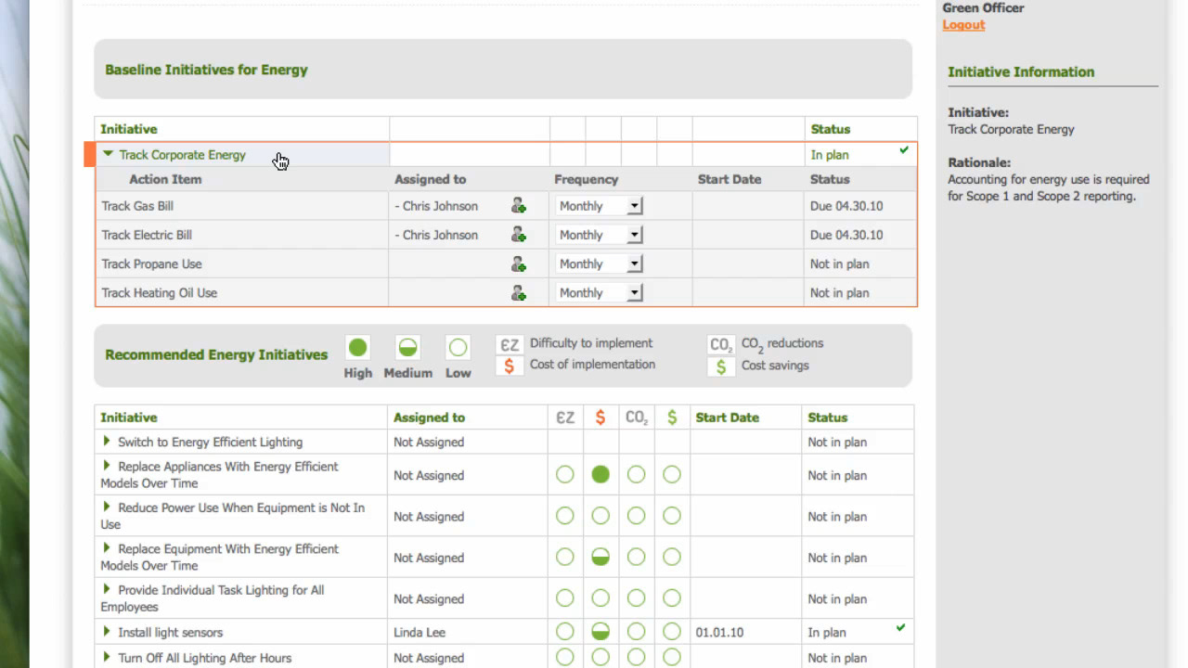The height and width of the screenshot is (668, 1188).
Task: Assign person icon for Track Electric Bill
Action: pyautogui.click(x=519, y=235)
